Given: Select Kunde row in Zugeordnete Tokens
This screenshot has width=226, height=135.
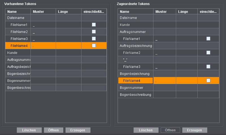Looking at the screenshot, I should [x=136, y=25].
